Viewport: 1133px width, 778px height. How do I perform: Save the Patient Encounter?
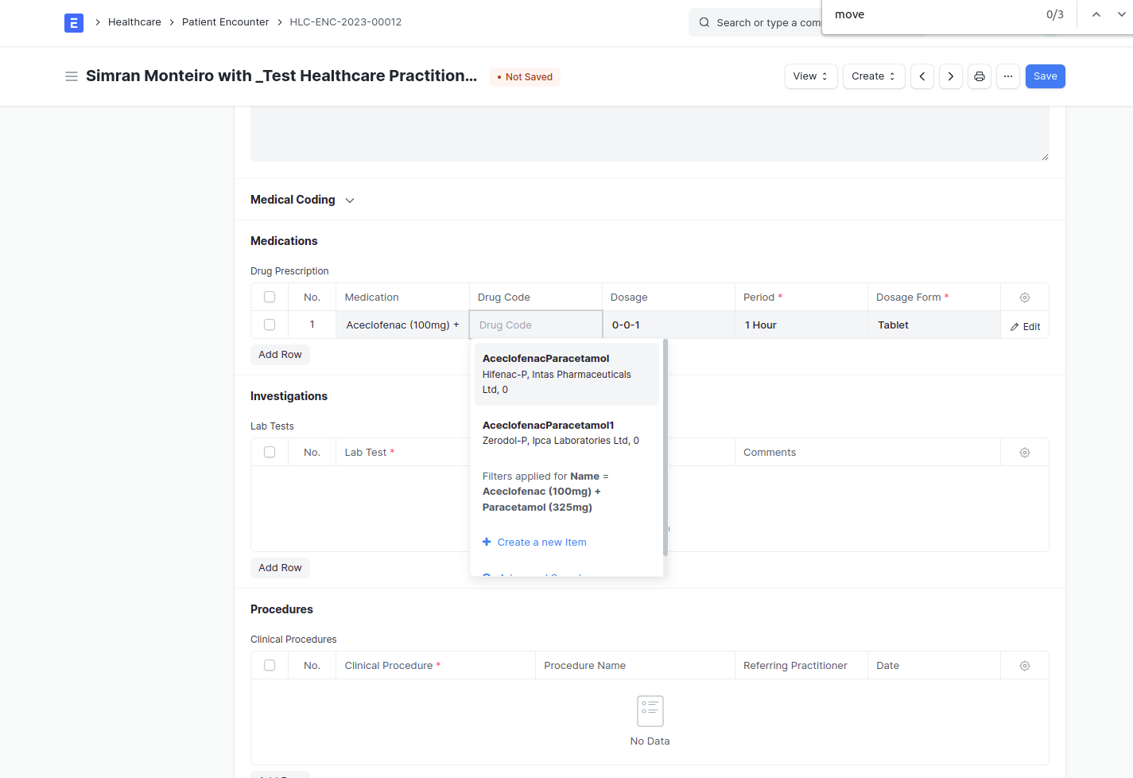coord(1046,76)
